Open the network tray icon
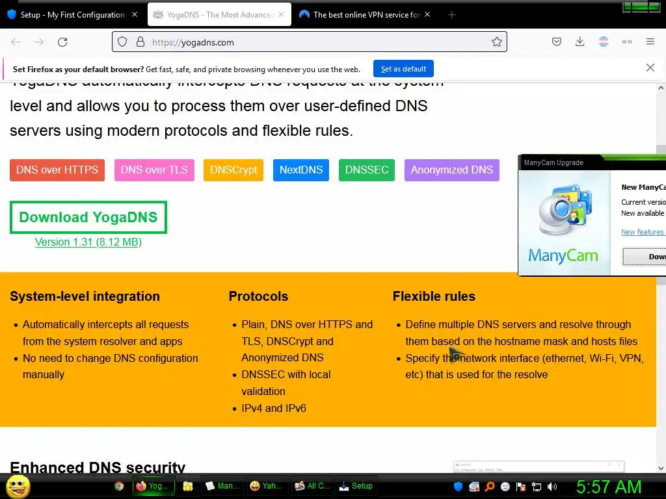Image resolution: width=666 pixels, height=499 pixels. [x=537, y=487]
